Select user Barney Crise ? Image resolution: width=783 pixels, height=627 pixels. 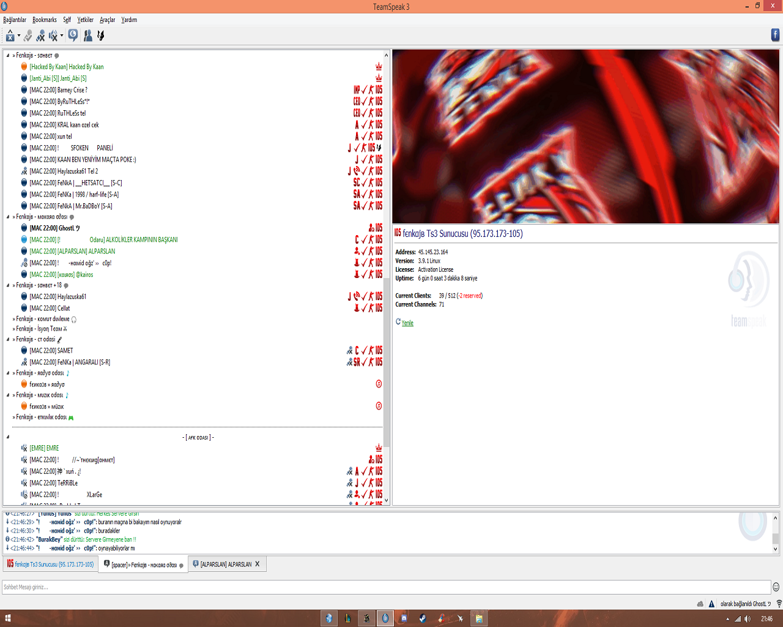pos(59,90)
